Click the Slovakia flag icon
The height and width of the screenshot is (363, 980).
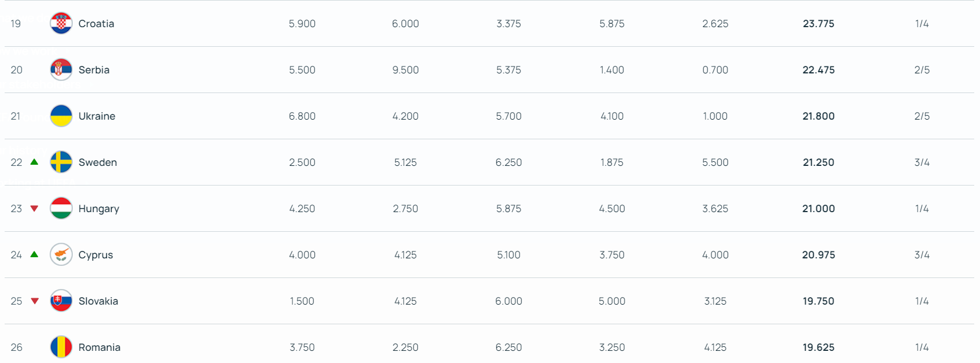(x=61, y=301)
